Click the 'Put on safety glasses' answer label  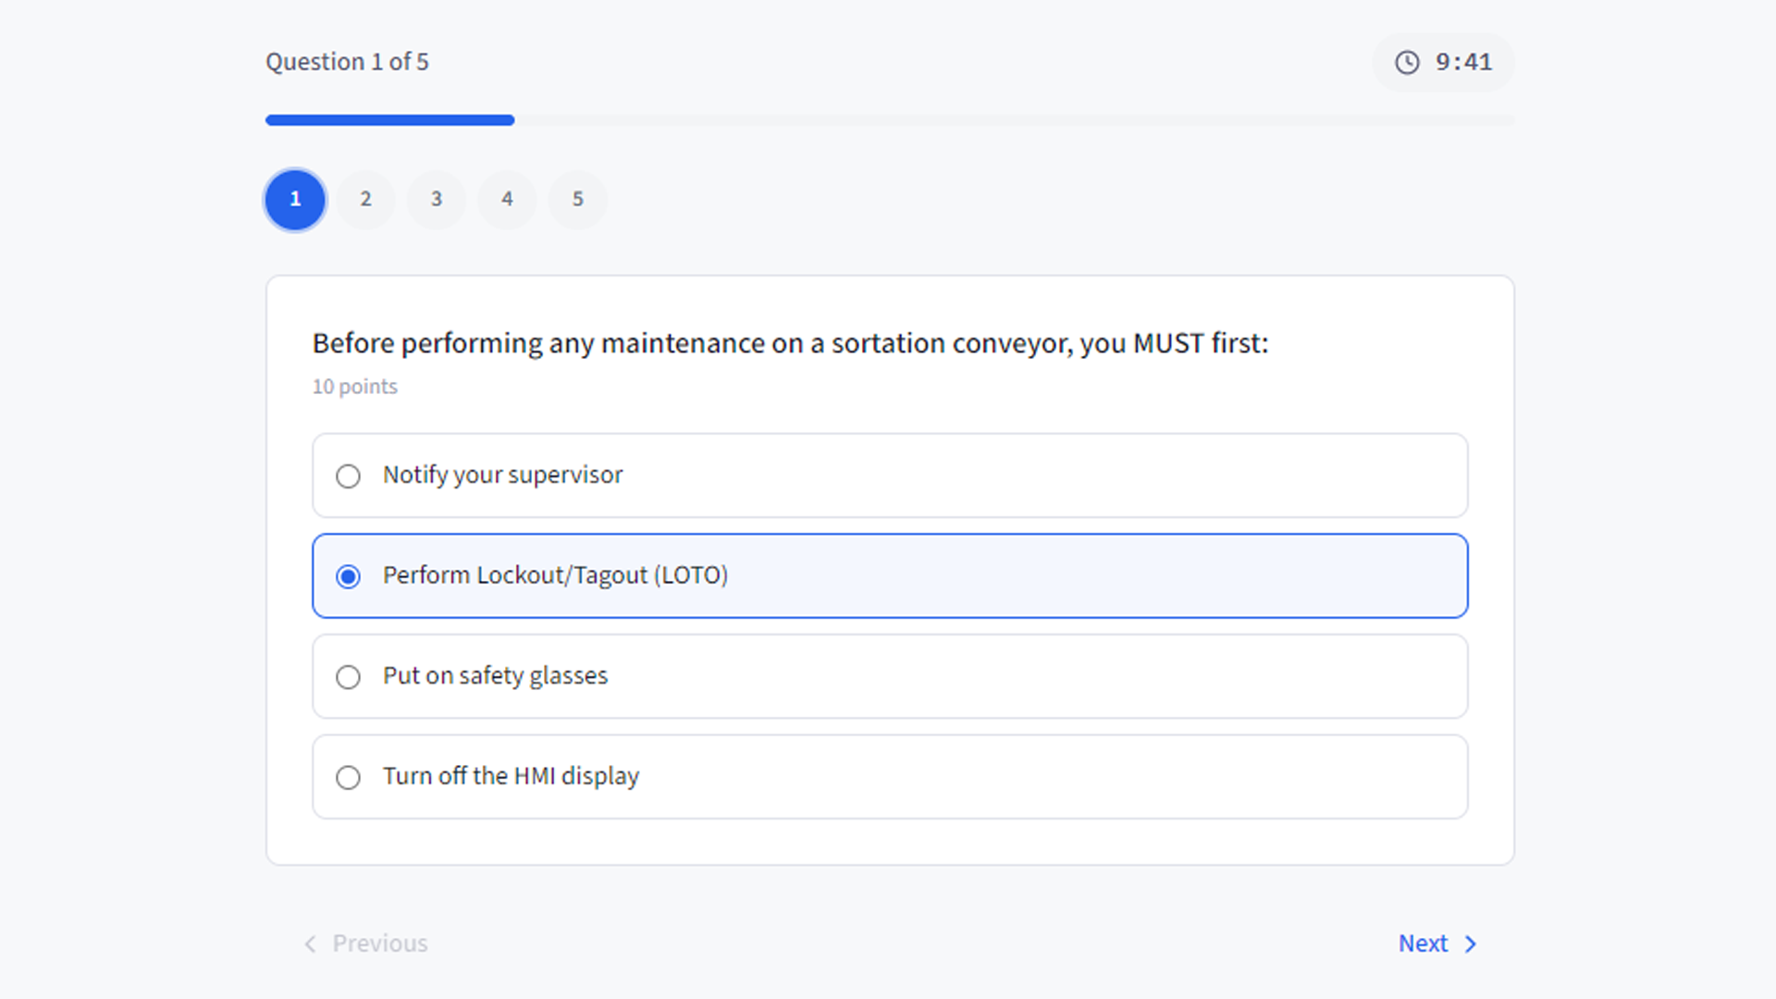coord(495,676)
